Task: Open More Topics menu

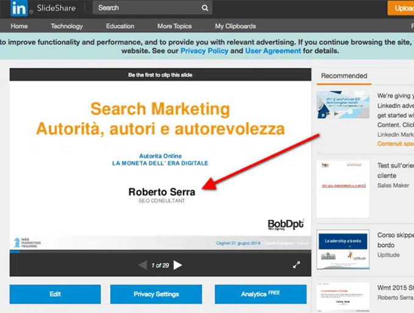Action: [174, 26]
